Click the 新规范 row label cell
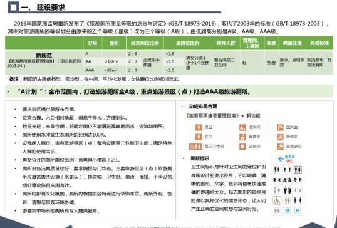 (x=44, y=63)
